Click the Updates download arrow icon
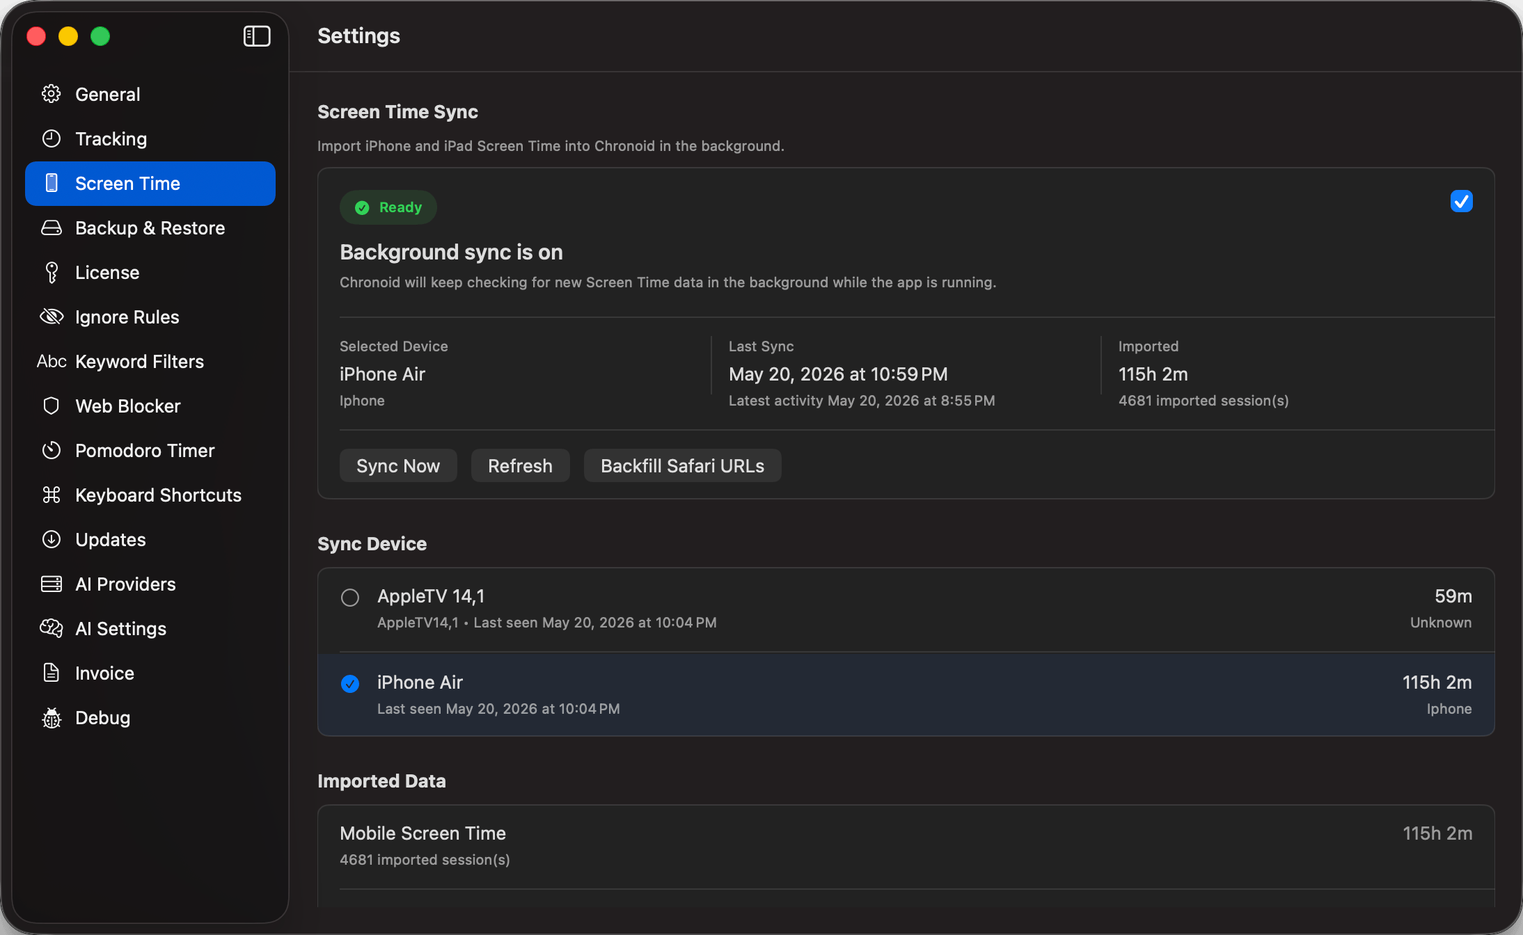Viewport: 1523px width, 935px height. (52, 539)
